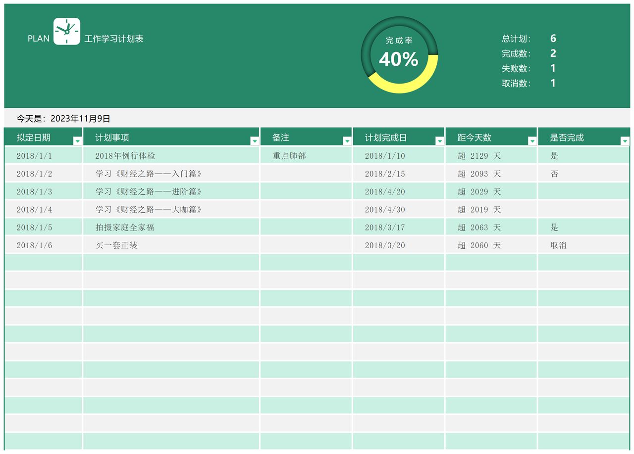The image size is (634, 454).
Task: Open the 备注 column filter dropdown
Action: 347,141
